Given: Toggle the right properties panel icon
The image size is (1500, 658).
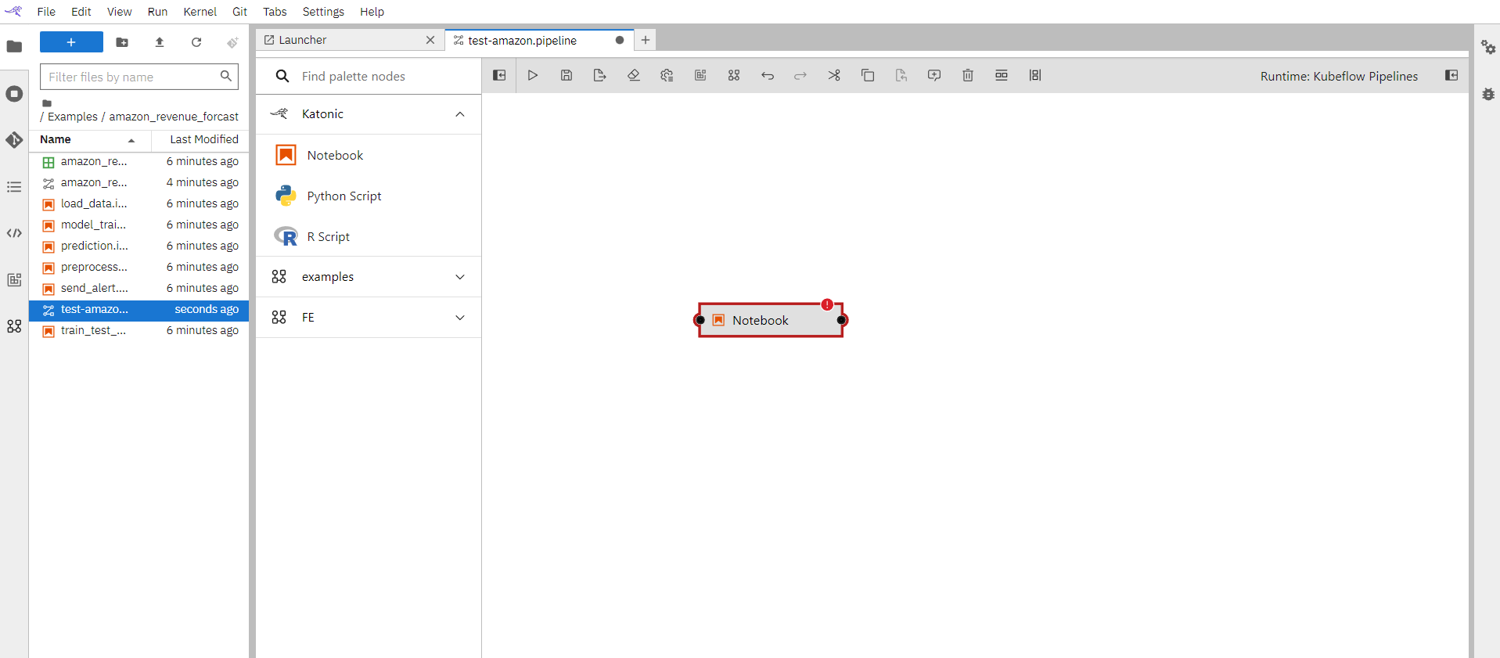Looking at the screenshot, I should click(x=1451, y=75).
